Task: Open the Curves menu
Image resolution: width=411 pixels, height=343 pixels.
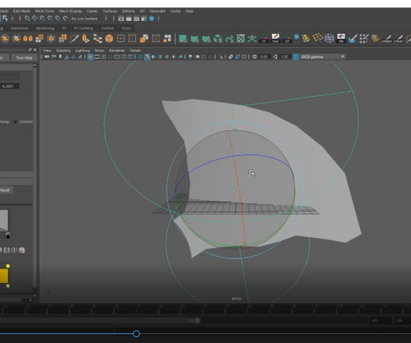Action: [x=92, y=11]
